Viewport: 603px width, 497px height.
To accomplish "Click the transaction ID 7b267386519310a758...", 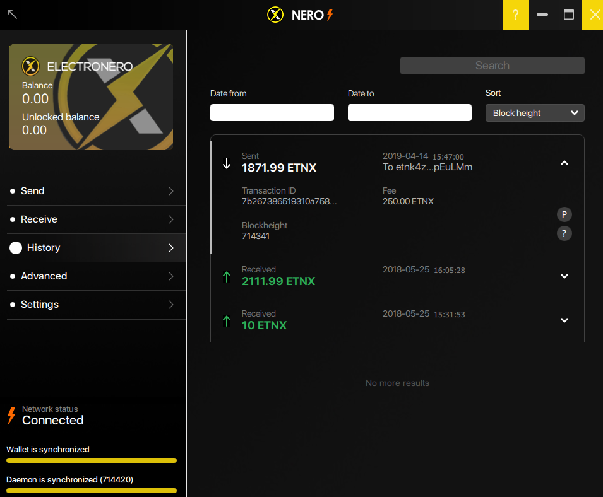I will tap(289, 201).
